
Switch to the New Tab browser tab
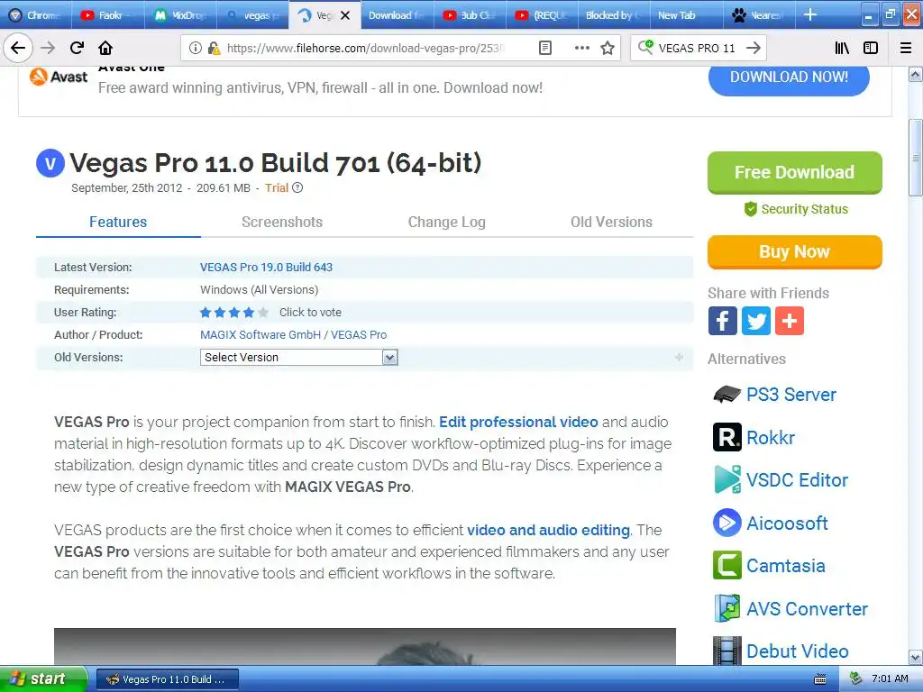[x=686, y=15]
